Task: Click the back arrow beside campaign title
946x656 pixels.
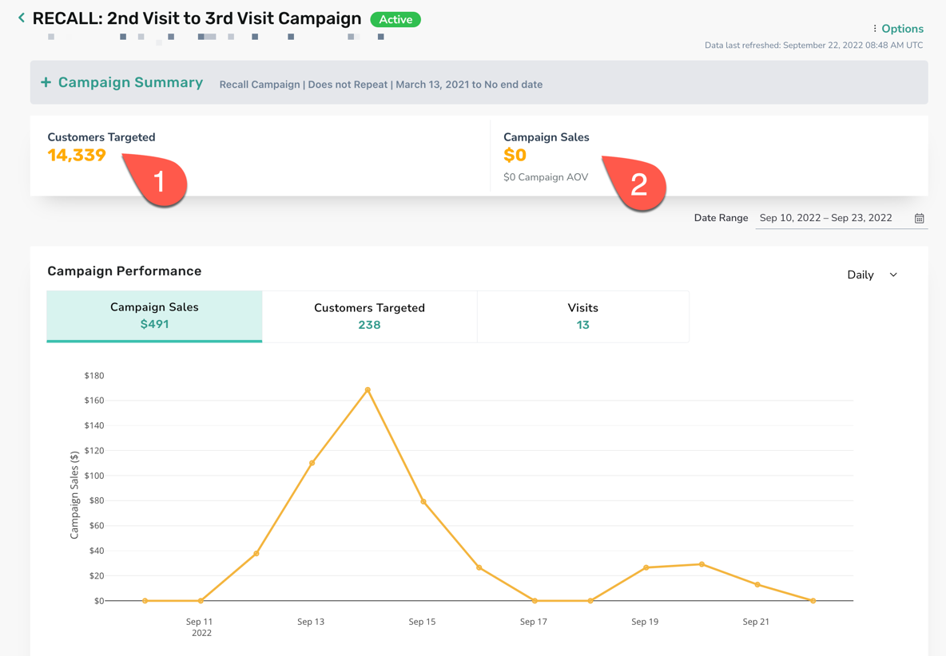Action: 22,18
